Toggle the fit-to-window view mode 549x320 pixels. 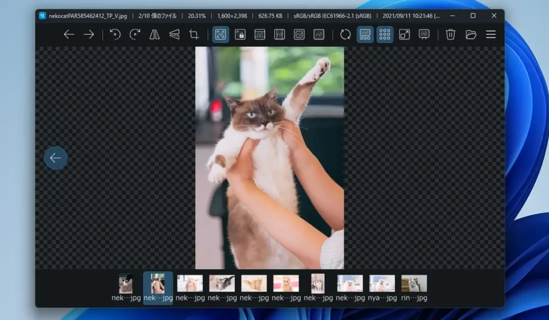(x=220, y=34)
